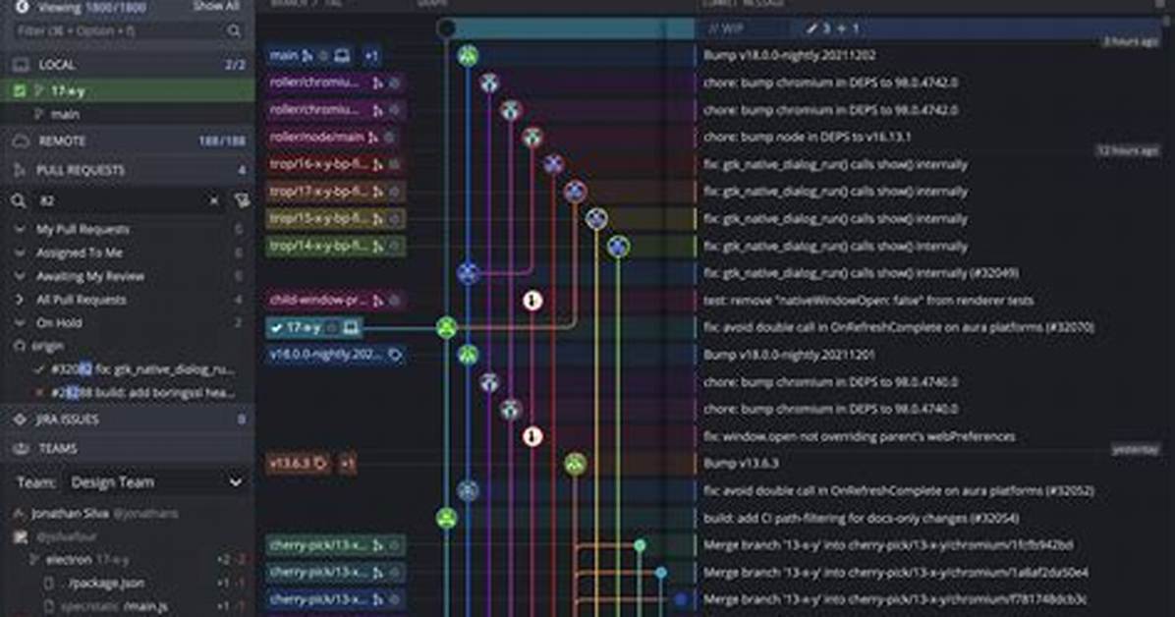1175x617 pixels.
Task: Click the magnifier icon in the pull request search
Action: click(x=19, y=201)
